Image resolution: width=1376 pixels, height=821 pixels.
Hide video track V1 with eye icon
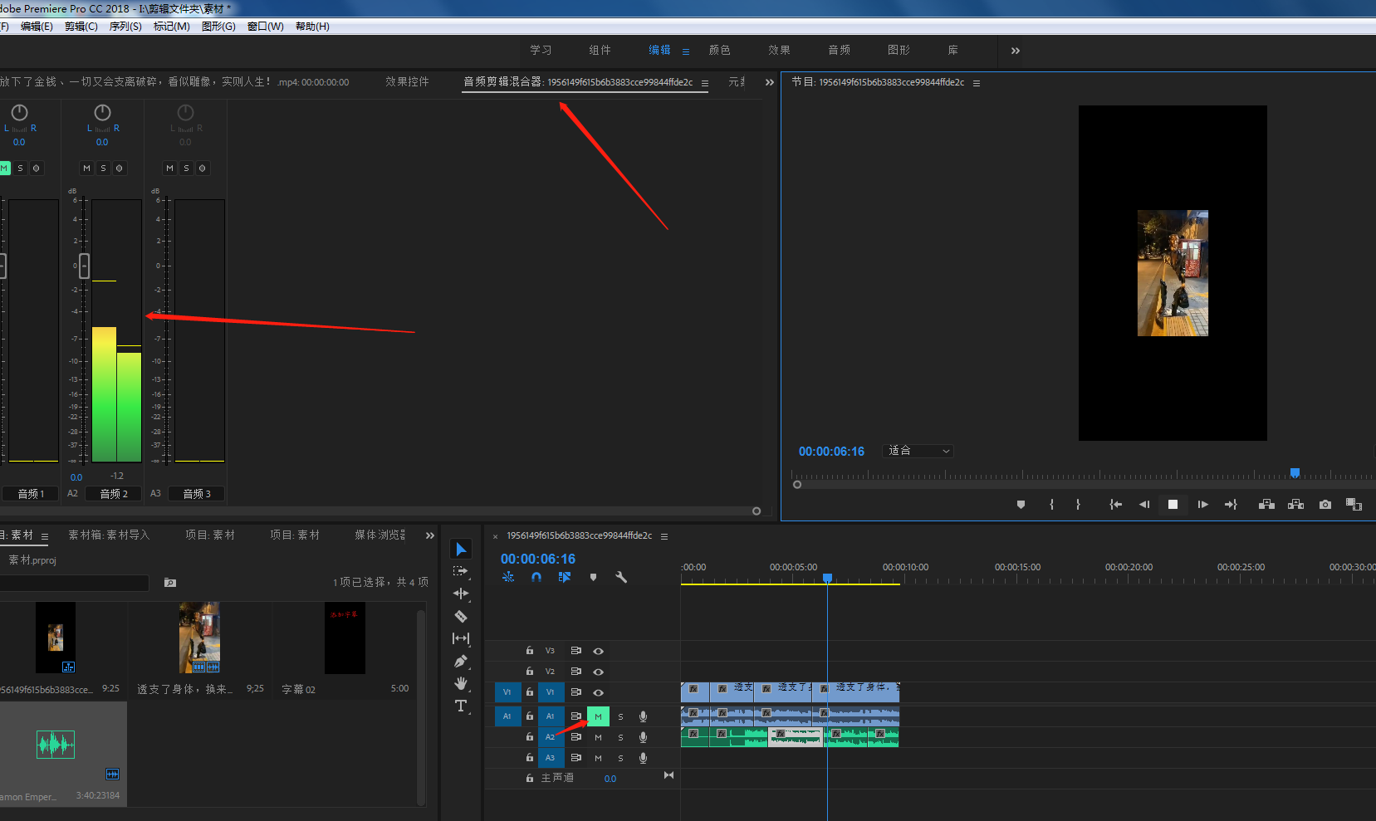tap(598, 692)
